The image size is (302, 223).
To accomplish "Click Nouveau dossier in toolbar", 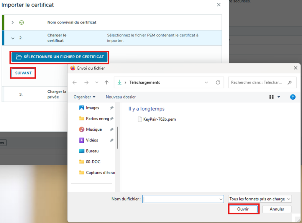I will coord(121,97).
